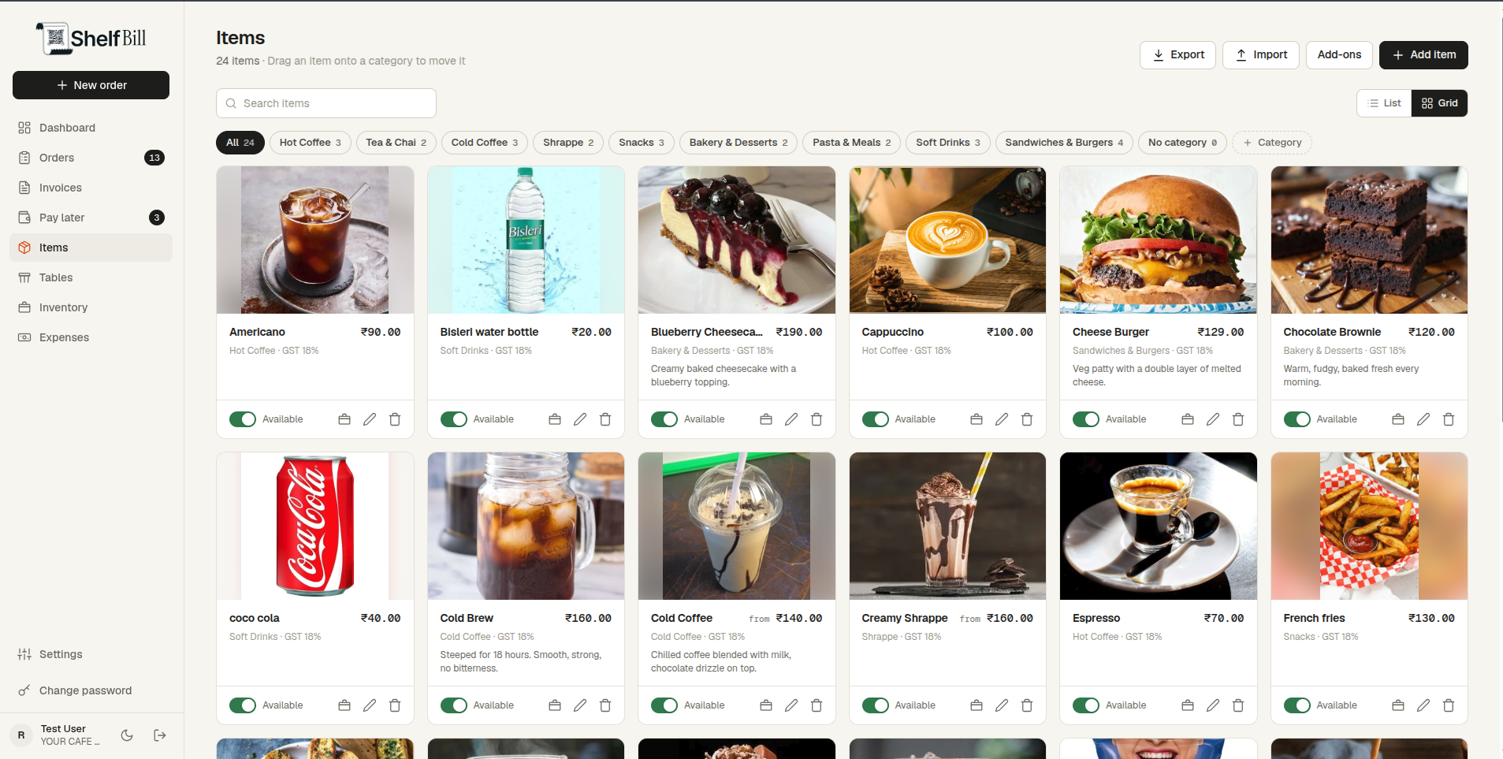
Task: Click the pencil icon on Cold Coffee card
Action: coord(791,705)
